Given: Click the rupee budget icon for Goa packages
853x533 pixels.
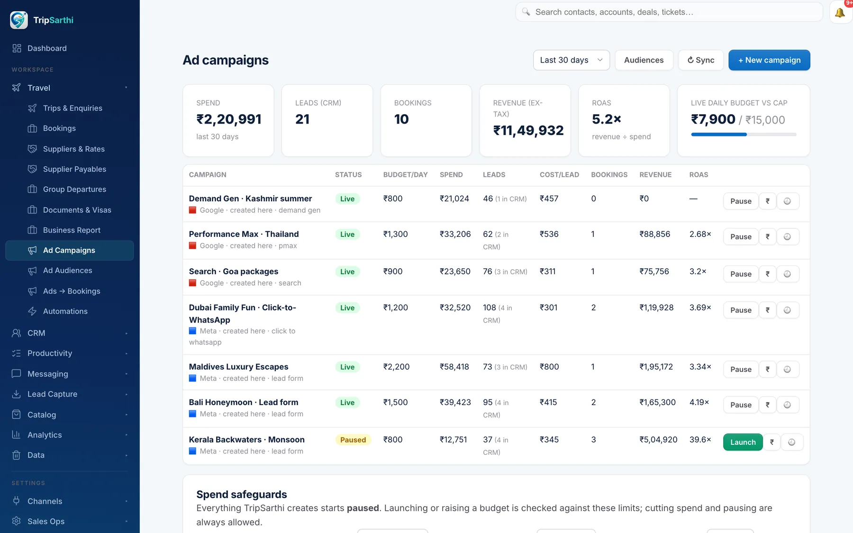Looking at the screenshot, I should point(768,274).
